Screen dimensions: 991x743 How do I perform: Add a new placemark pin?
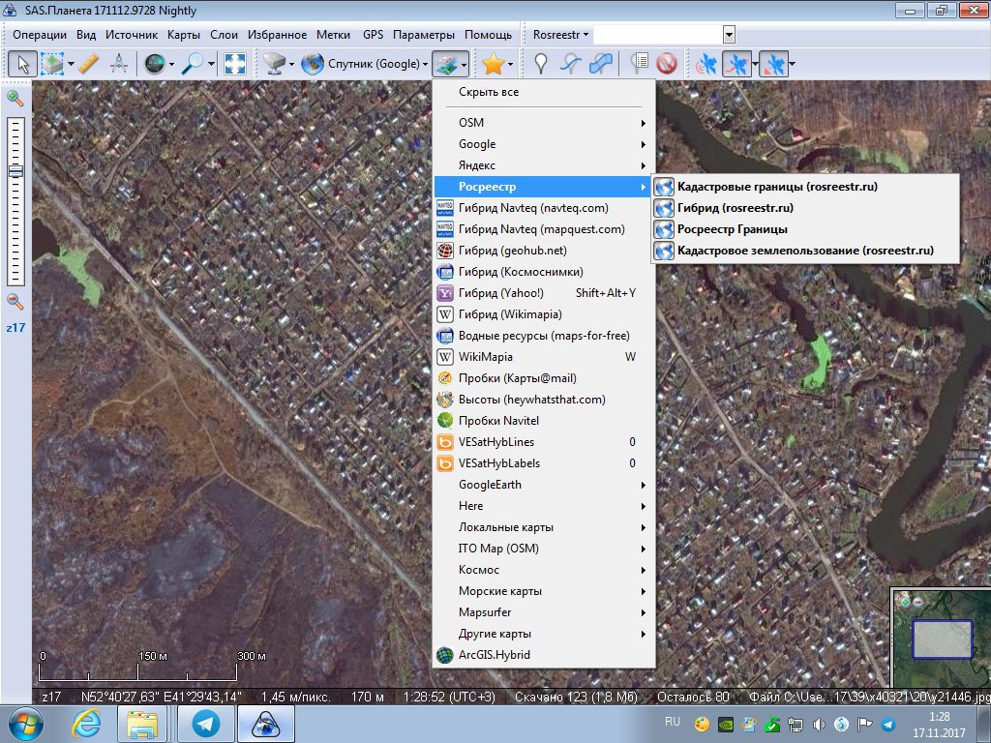pyautogui.click(x=541, y=64)
